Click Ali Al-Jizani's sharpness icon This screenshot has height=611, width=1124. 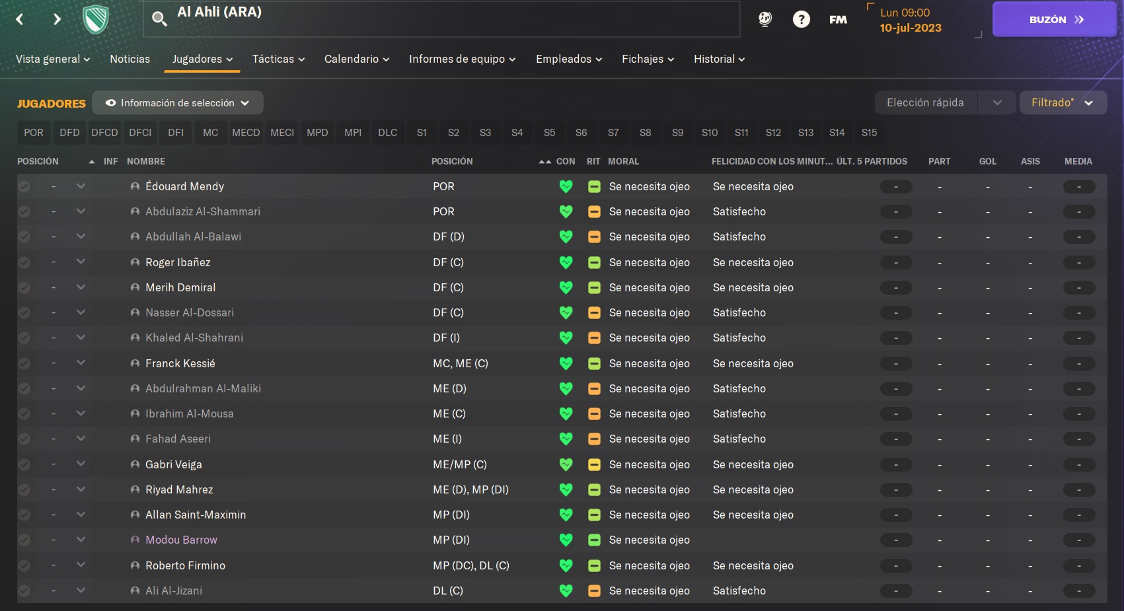(594, 591)
